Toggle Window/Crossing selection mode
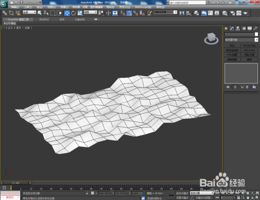 [x=59, y=13]
